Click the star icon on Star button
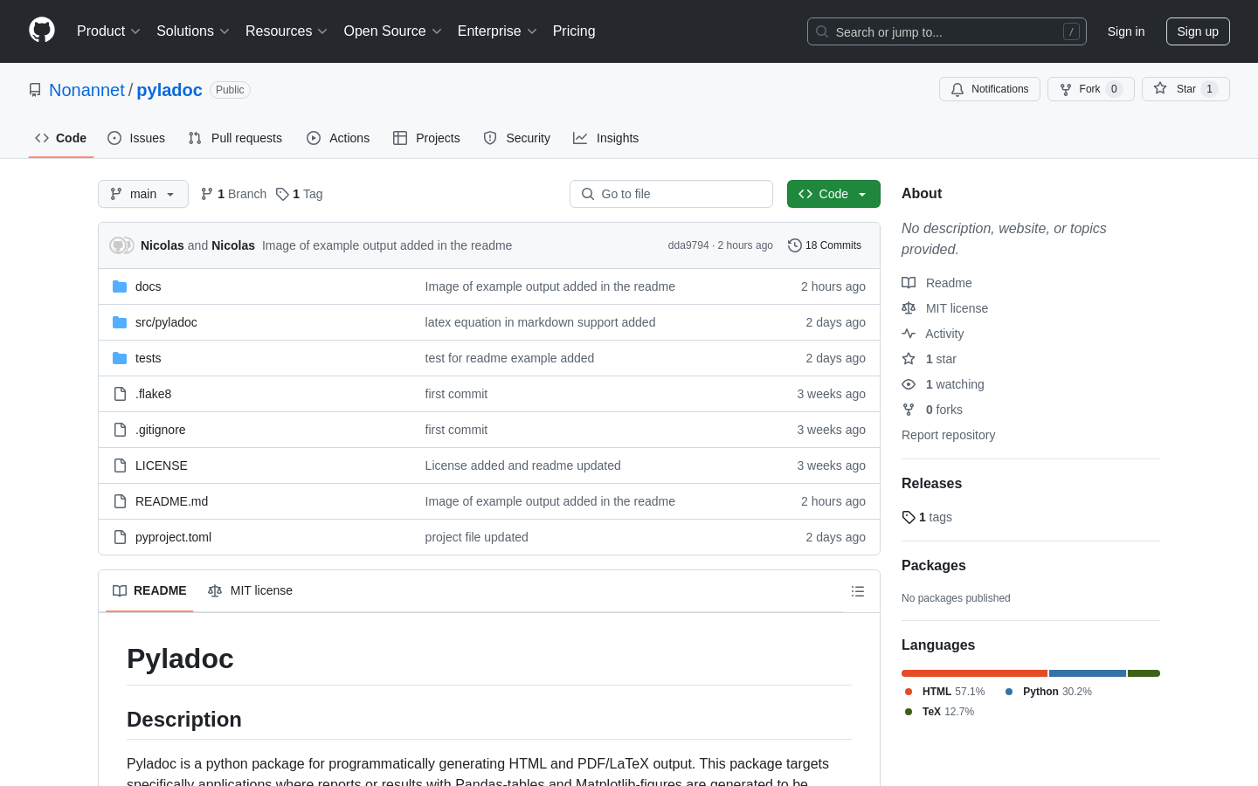1258x786 pixels. [x=1160, y=88]
